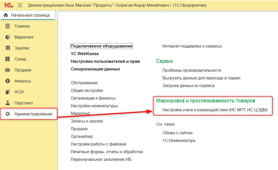The image size is (278, 170).
Task: Open Синхронизация данных
Action: (95, 69)
